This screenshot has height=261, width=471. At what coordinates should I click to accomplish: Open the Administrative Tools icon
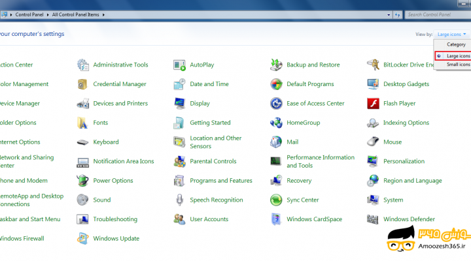(82, 65)
